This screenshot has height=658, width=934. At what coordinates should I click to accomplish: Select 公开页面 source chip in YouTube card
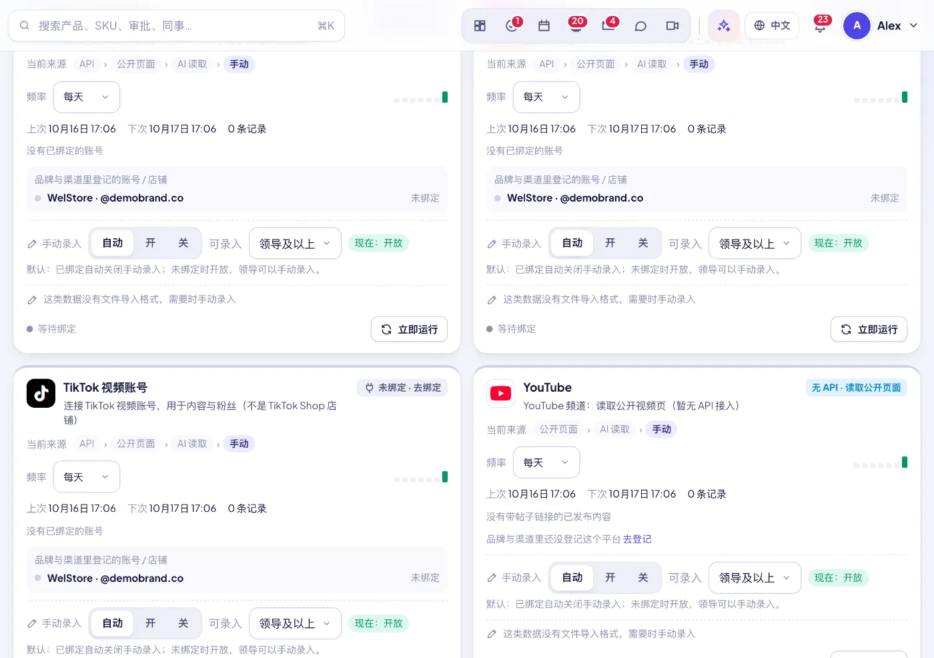click(x=558, y=429)
